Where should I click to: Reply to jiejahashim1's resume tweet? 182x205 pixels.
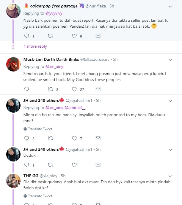26,138
